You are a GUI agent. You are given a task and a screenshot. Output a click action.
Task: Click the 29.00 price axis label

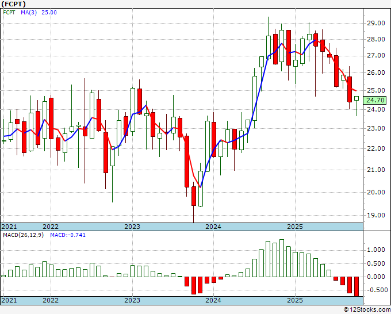coord(376,23)
